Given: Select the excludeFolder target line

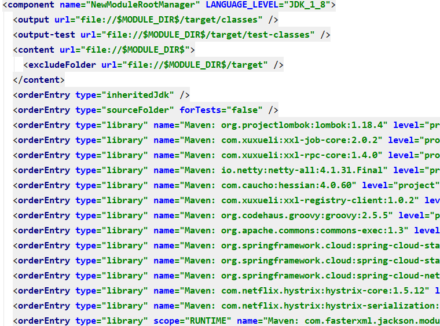Looking at the screenshot, I should (x=153, y=65).
